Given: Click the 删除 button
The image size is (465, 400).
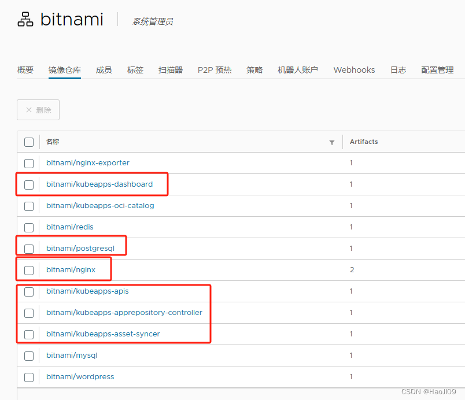Looking at the screenshot, I should pyautogui.click(x=38, y=110).
